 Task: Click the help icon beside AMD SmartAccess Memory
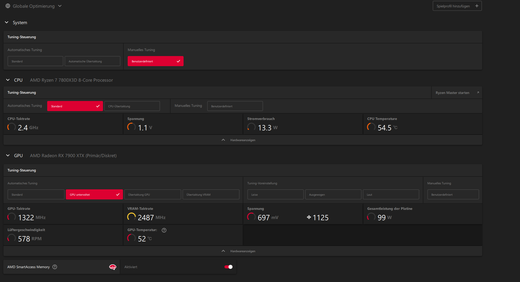pyautogui.click(x=55, y=267)
